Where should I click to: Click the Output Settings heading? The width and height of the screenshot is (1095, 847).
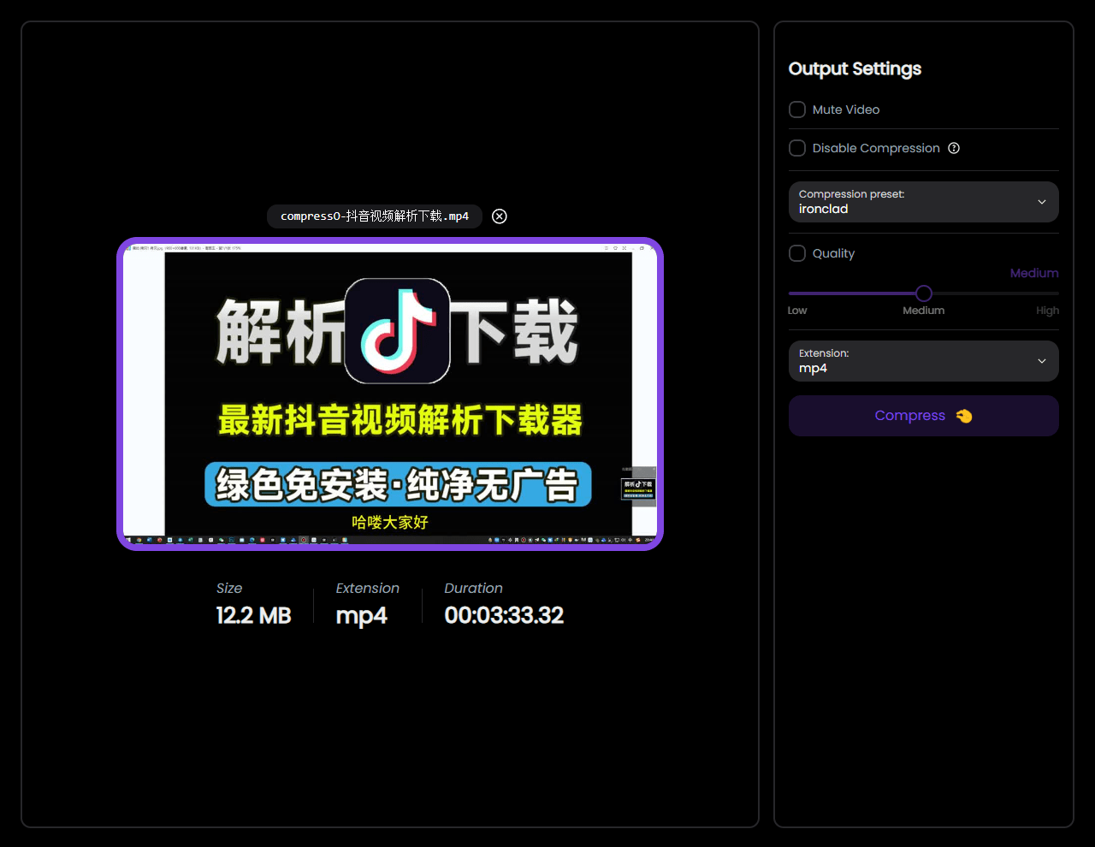coord(855,68)
